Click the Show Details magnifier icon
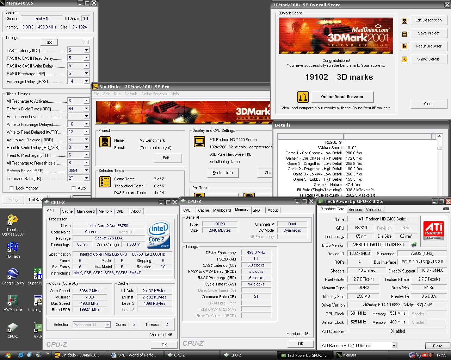Screen dimensions: 451x360 pos(404,59)
